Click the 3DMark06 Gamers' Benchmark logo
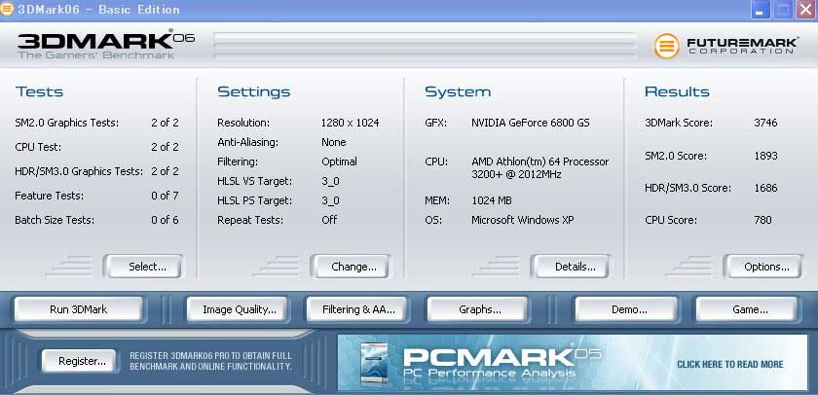Viewport: 818px width, 395px height. (x=106, y=45)
